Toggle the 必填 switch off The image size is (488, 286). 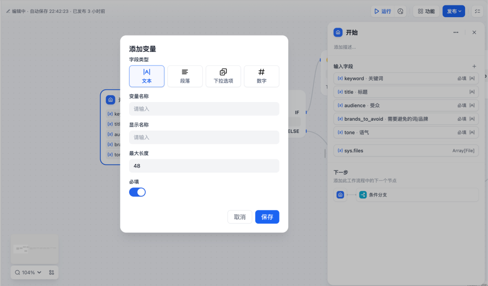coord(137,192)
